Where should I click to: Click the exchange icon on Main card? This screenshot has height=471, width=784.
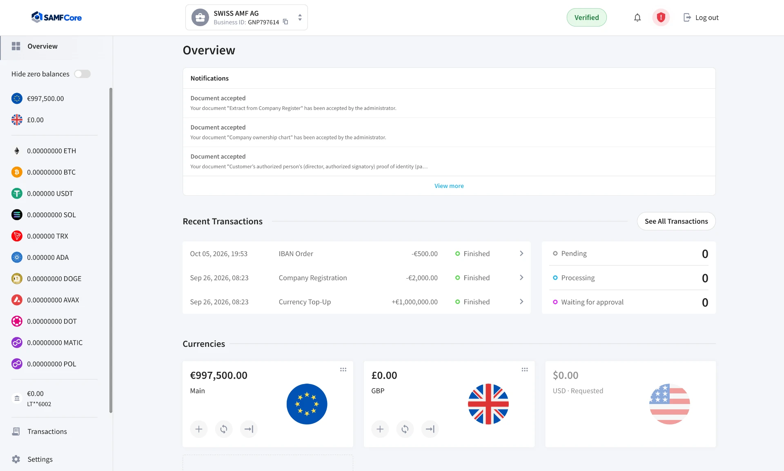pos(224,429)
